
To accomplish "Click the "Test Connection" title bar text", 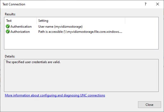I will coord(16,4).
